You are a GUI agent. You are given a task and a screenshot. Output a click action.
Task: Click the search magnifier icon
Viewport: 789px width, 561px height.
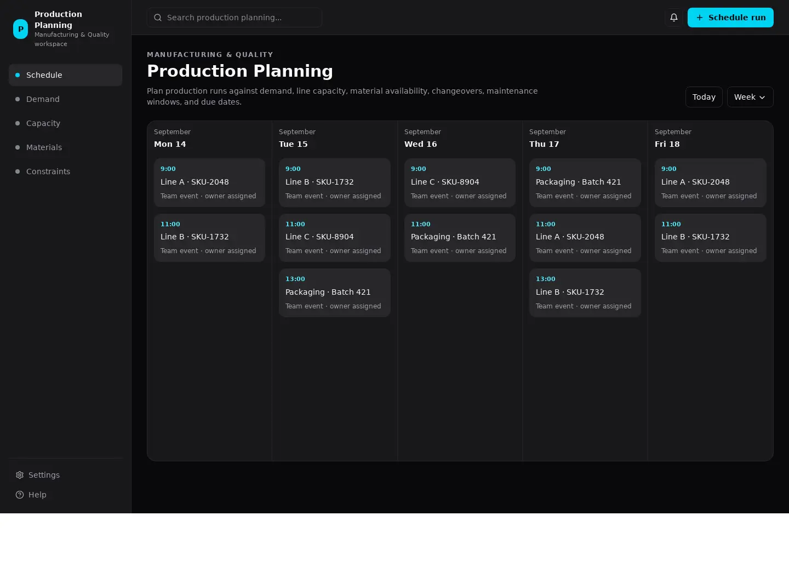158,18
